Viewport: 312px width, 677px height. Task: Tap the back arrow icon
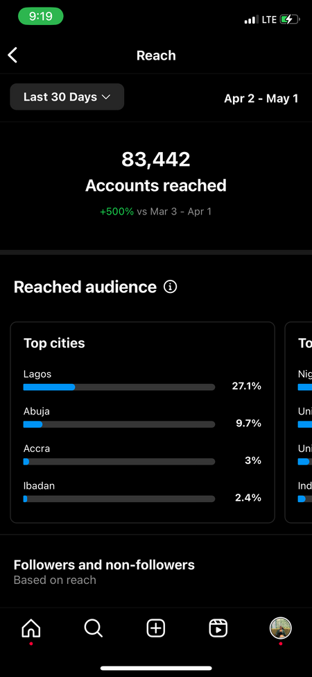(13, 56)
